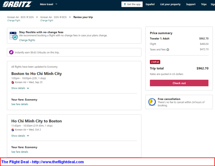The image size is (215, 166).
Task: Open the Support menu item
Action: point(191,4)
